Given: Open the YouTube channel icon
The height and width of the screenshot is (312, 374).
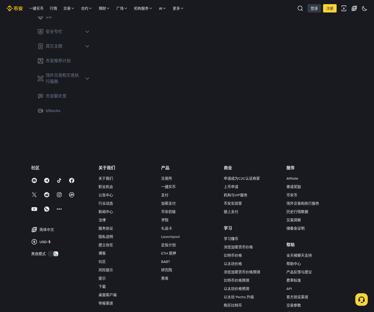Looking at the screenshot, I should (x=34, y=209).
